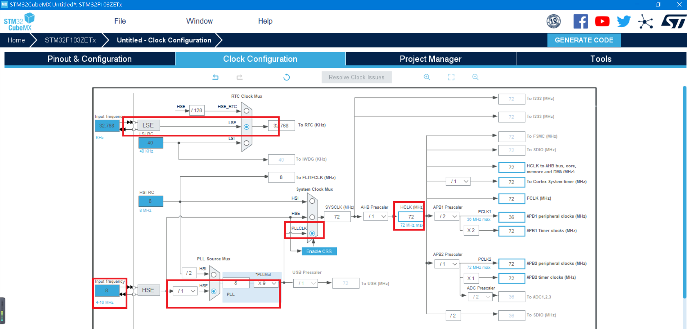Click the redo arrow icon
The image size is (687, 329).
240,77
